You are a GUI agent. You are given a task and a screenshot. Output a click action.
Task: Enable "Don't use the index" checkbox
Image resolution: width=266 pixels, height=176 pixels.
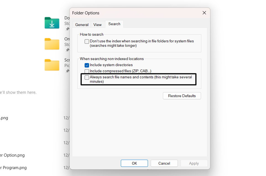(87, 42)
